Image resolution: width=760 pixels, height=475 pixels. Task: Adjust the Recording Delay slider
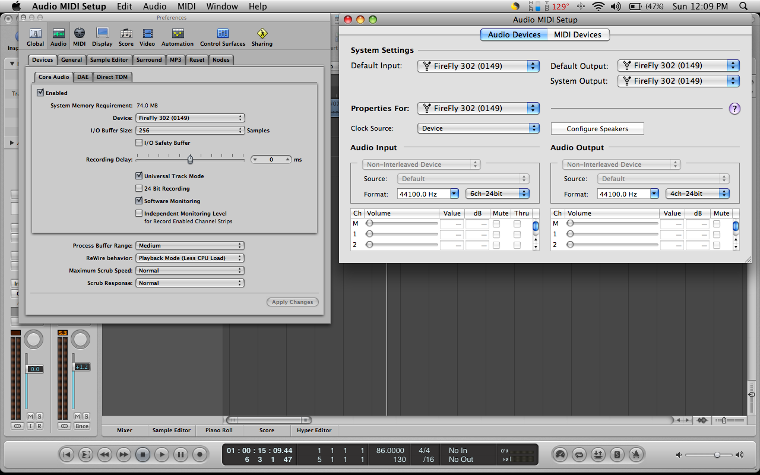click(x=190, y=159)
